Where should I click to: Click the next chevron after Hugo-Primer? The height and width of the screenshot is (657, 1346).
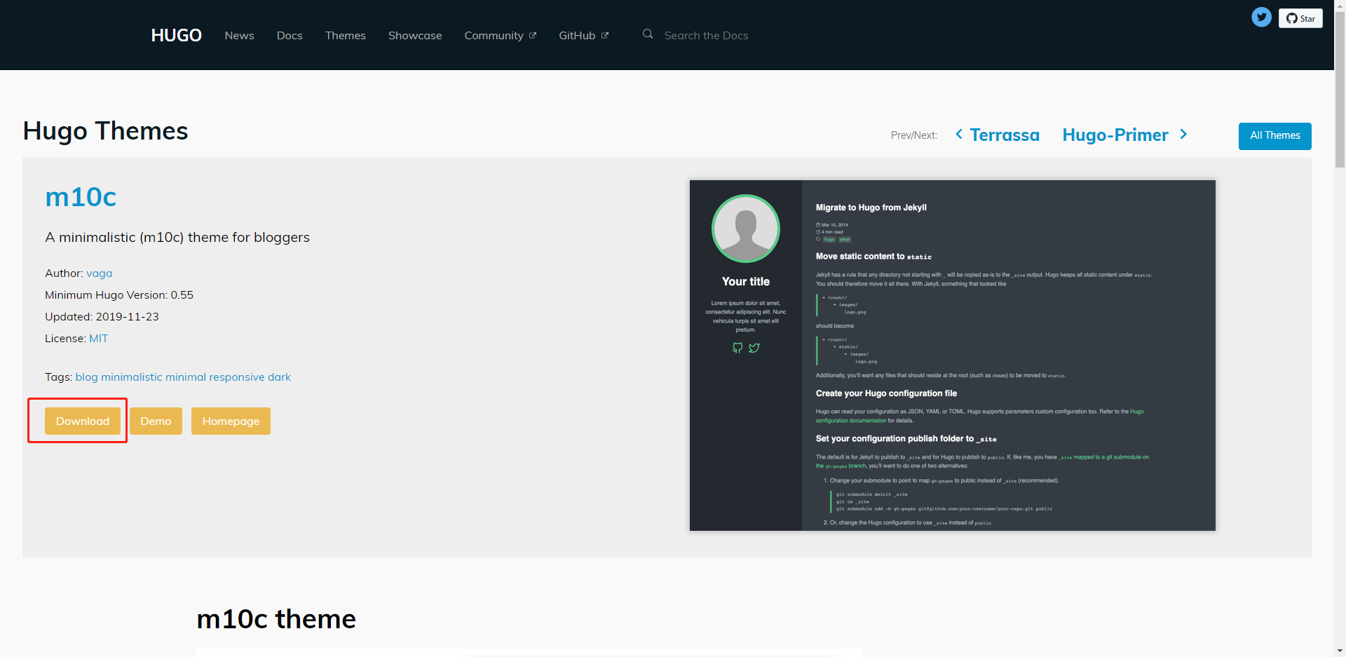[x=1183, y=134]
